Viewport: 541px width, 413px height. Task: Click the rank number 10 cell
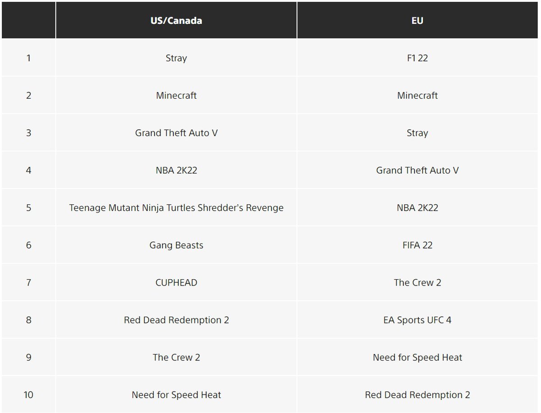tap(28, 395)
